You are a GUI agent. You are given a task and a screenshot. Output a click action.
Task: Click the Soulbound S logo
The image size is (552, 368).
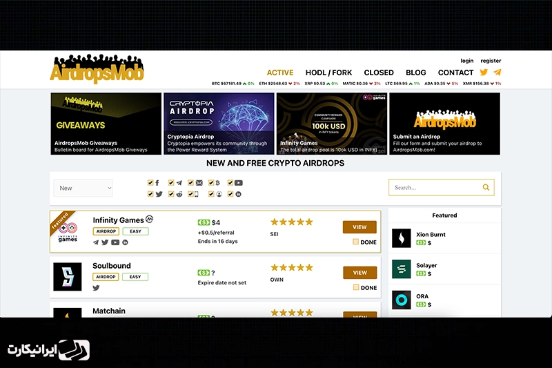tap(67, 276)
